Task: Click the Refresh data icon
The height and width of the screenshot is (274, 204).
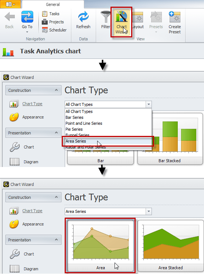Action: 84,17
